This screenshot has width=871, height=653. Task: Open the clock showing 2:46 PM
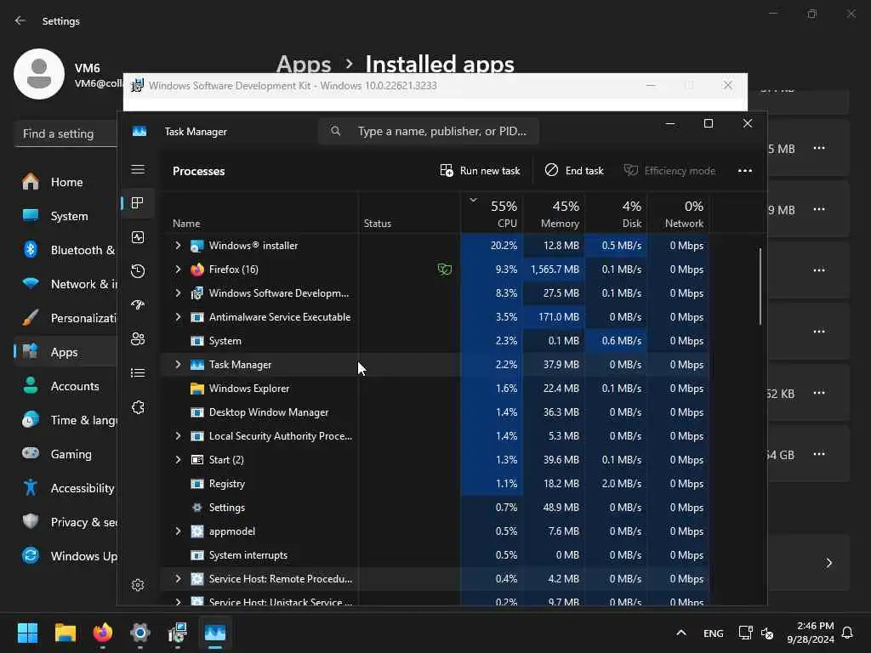[811, 633]
